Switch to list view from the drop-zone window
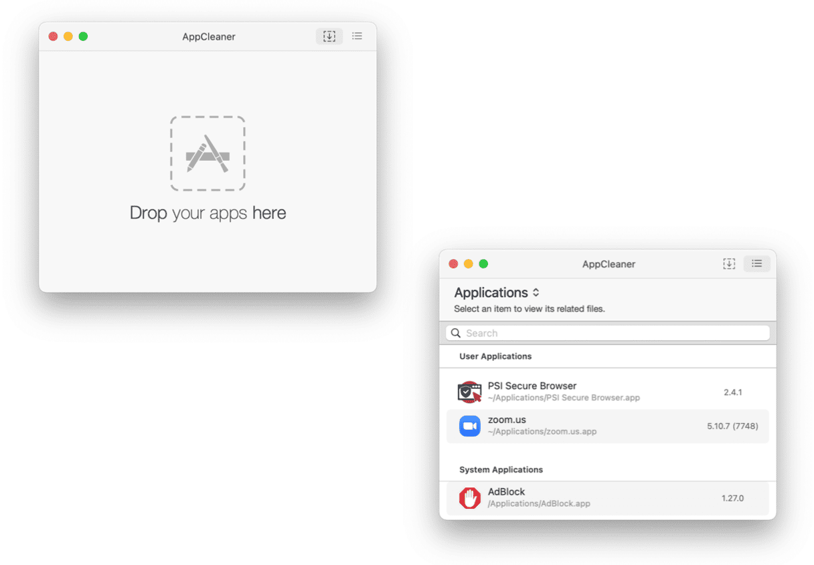This screenshot has width=814, height=565. tap(357, 36)
